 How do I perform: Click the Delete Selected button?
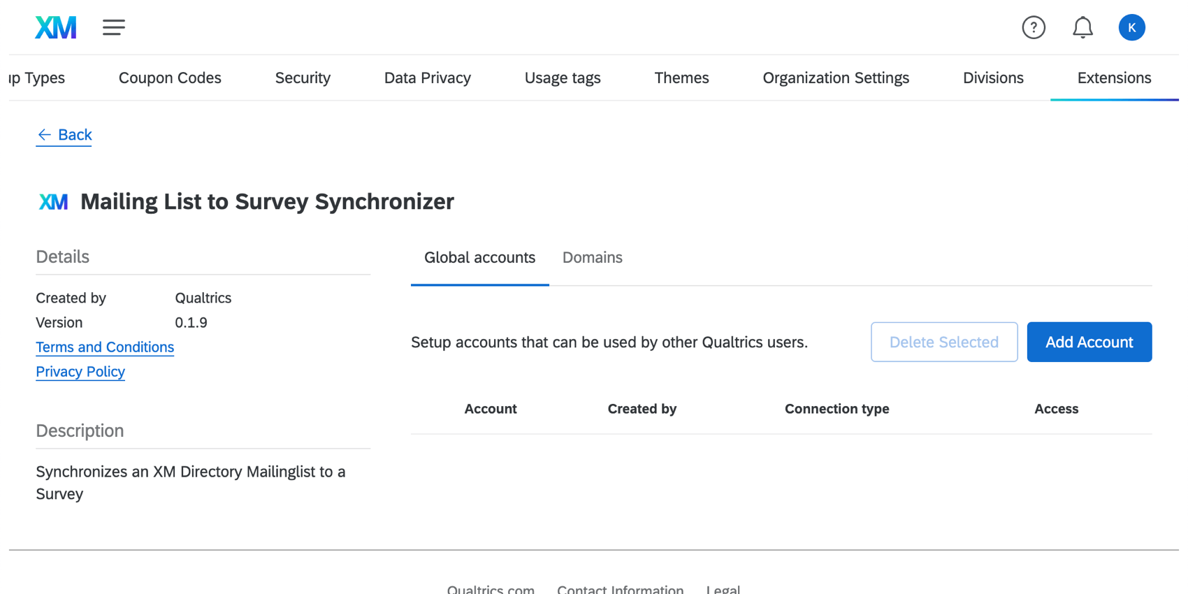[943, 342]
